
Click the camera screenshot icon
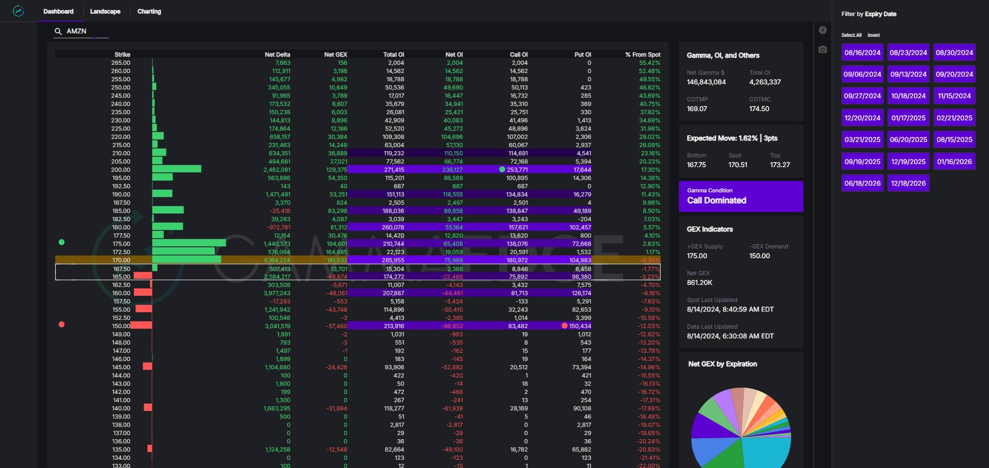pyautogui.click(x=823, y=49)
